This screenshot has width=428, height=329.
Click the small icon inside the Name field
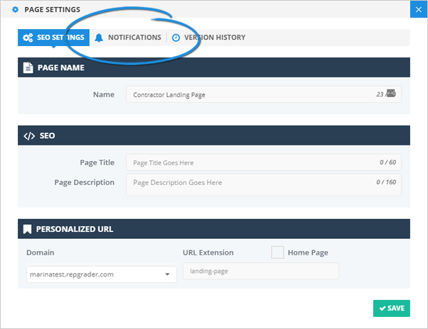390,94
